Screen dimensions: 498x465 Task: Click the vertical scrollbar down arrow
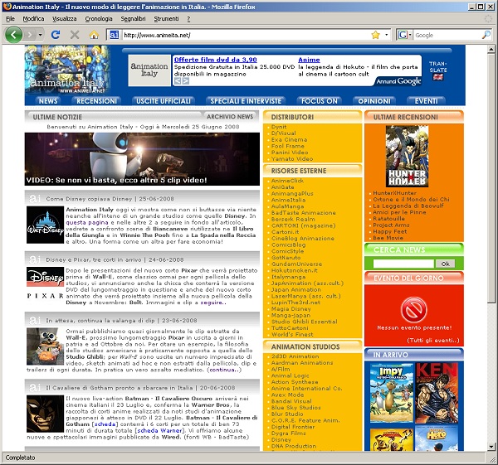click(x=491, y=447)
